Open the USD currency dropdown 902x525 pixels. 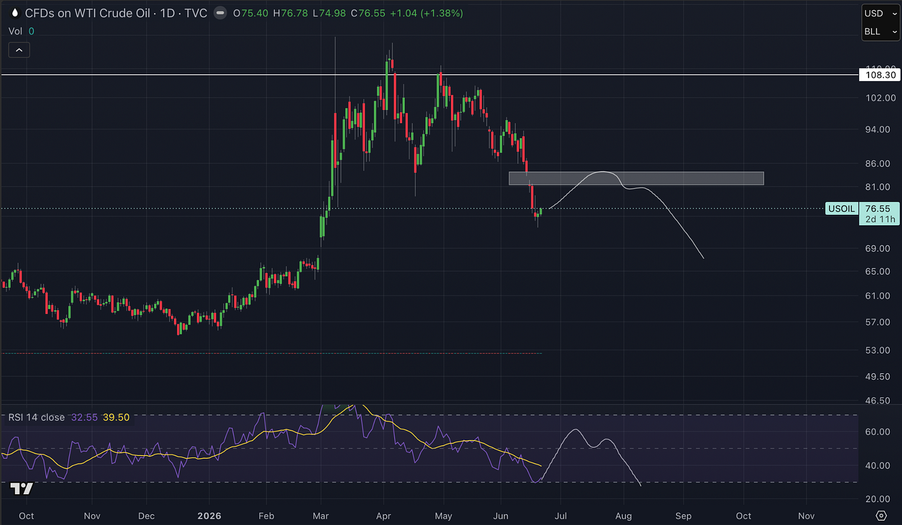pos(880,14)
